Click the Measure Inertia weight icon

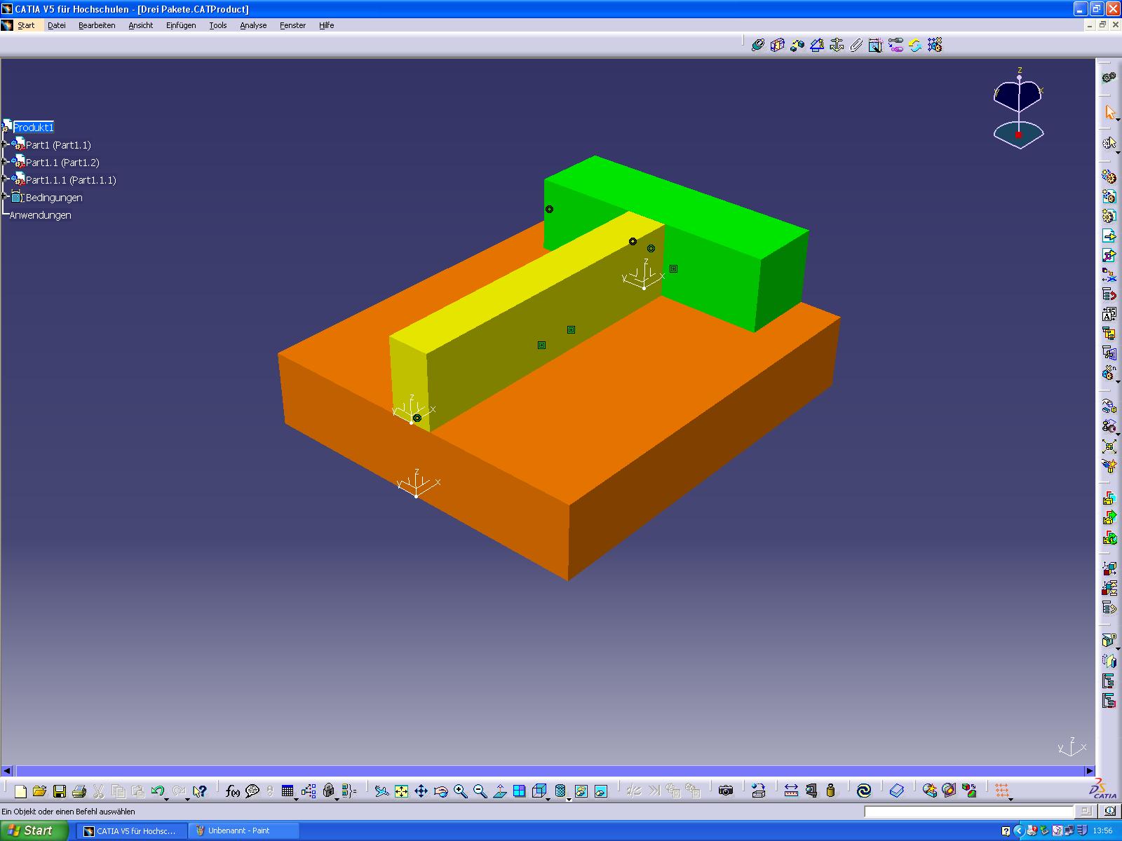click(831, 791)
